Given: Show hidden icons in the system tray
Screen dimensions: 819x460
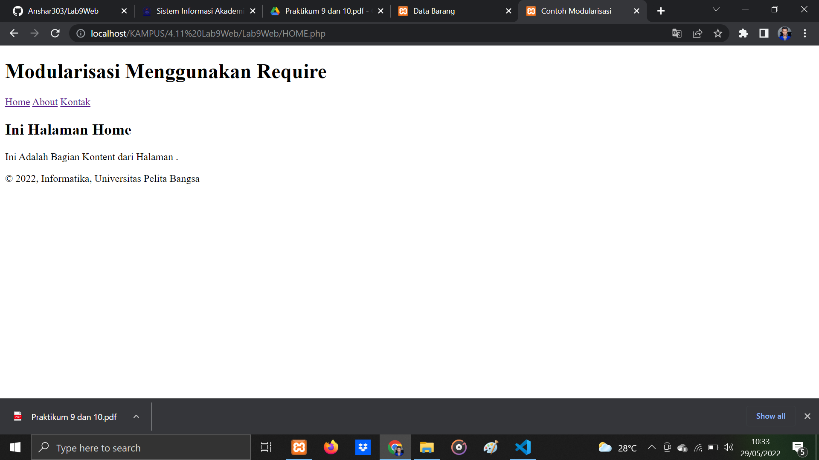Looking at the screenshot, I should coord(652,448).
